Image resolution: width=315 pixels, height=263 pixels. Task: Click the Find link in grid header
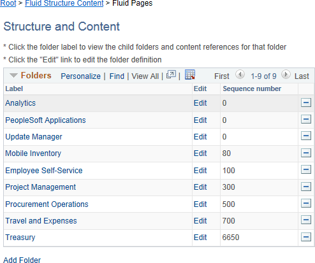tap(117, 76)
